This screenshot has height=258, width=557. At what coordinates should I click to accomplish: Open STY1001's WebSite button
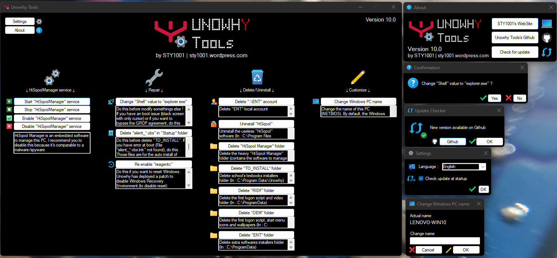pyautogui.click(x=515, y=24)
